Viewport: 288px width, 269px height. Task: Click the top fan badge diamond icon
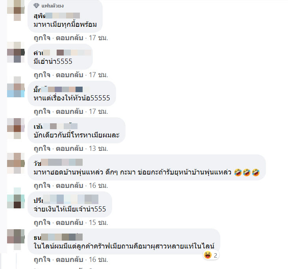(x=36, y=6)
